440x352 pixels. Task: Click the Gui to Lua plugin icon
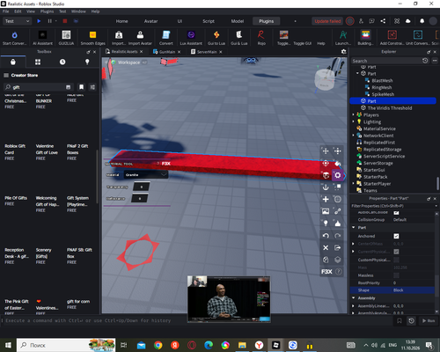point(216,35)
